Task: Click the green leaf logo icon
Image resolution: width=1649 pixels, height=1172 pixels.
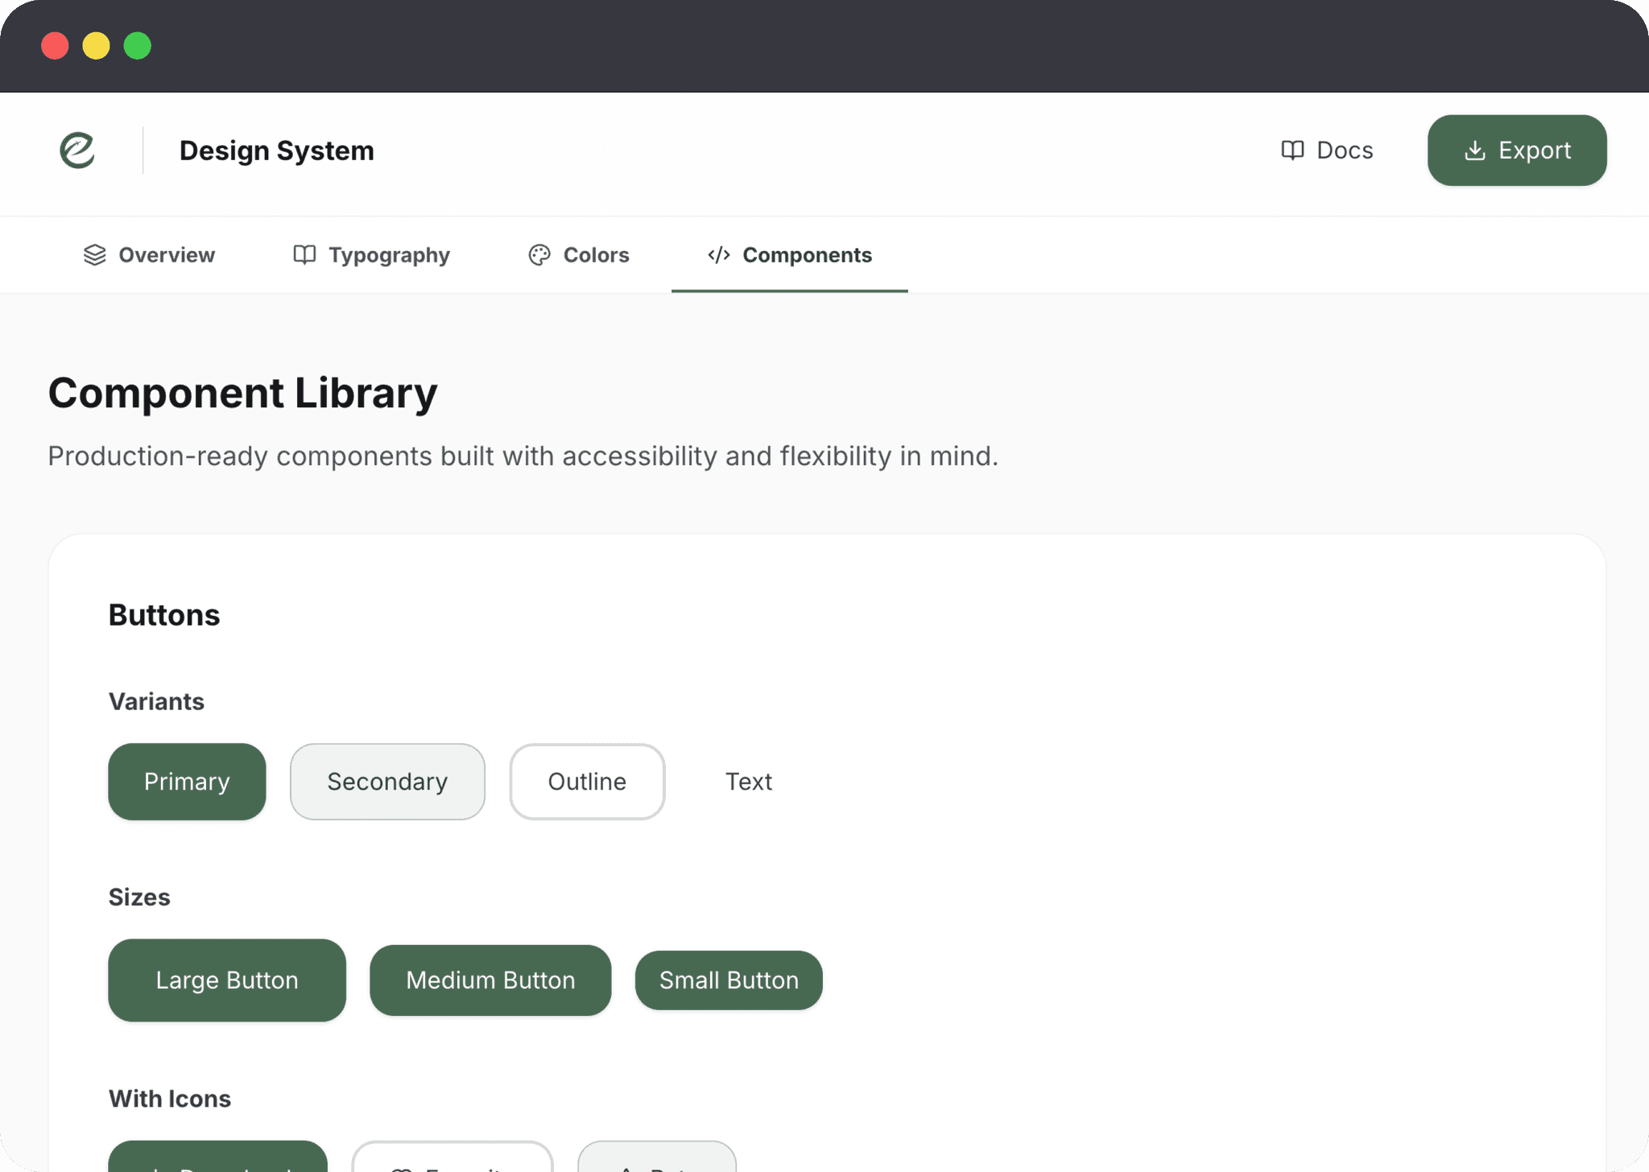Action: click(x=77, y=151)
